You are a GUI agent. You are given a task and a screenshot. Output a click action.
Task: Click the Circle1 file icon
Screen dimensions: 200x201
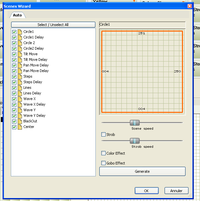20,32
